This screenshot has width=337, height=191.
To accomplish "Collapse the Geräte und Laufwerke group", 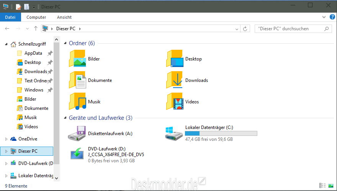I will point(65,118).
